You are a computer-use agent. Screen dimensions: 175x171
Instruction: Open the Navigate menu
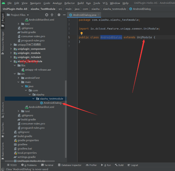[36, 3]
